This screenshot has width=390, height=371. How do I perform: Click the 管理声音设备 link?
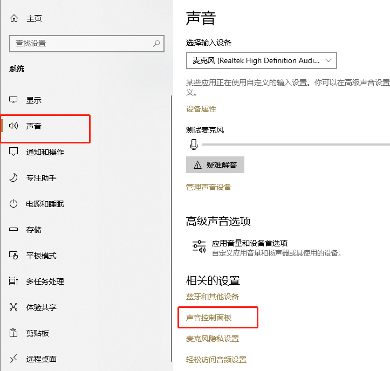point(209,187)
